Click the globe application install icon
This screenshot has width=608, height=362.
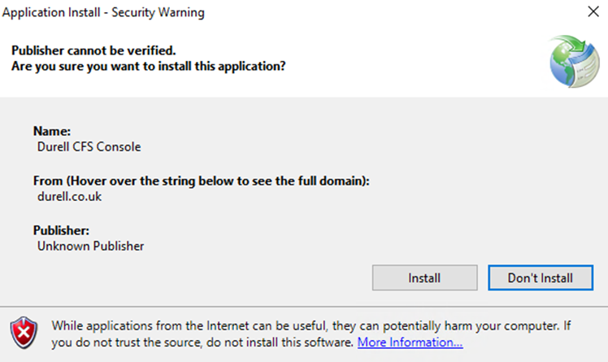(x=574, y=61)
